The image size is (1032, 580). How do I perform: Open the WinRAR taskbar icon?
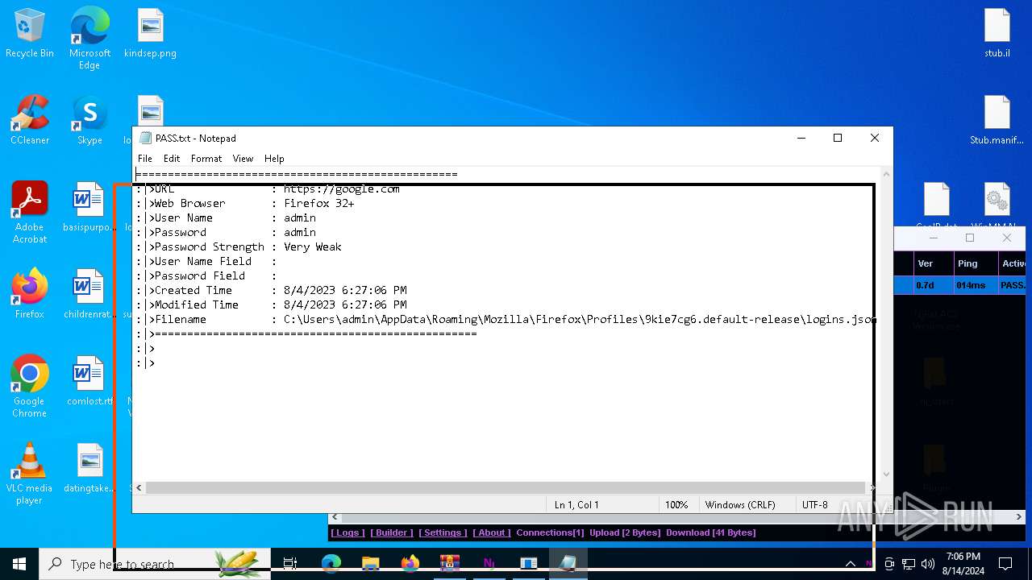(x=449, y=564)
